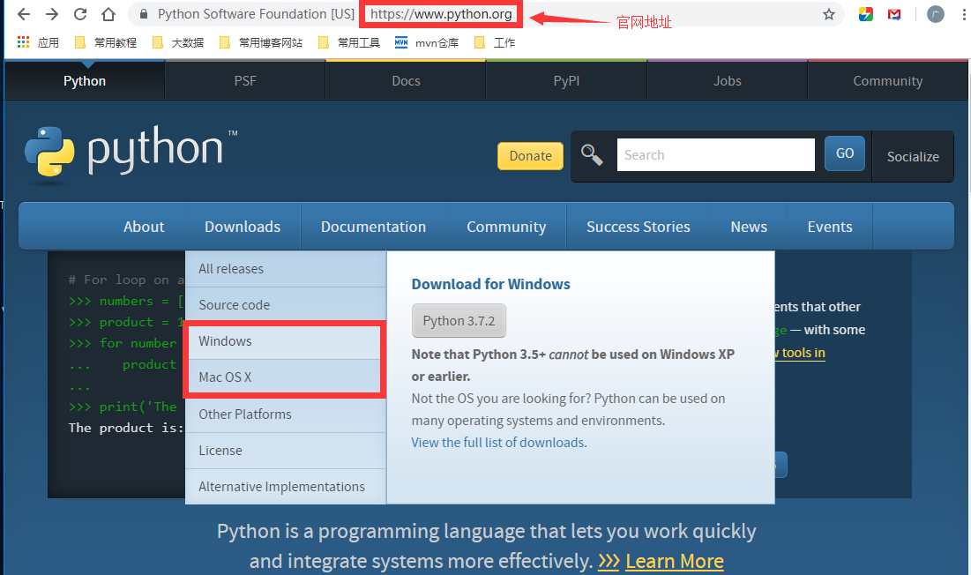Open the 大数据 bookmark folder
The width and height of the screenshot is (971, 575).
(x=178, y=42)
